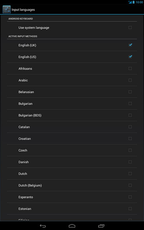Select the Bulgarian (BDS) language row
Viewport: 144px width, 230px height.
tap(72, 115)
